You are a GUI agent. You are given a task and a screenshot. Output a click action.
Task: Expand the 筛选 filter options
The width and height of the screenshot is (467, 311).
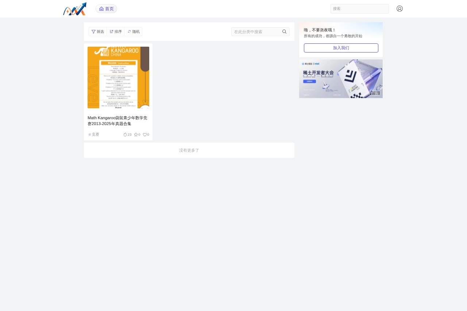click(x=98, y=32)
